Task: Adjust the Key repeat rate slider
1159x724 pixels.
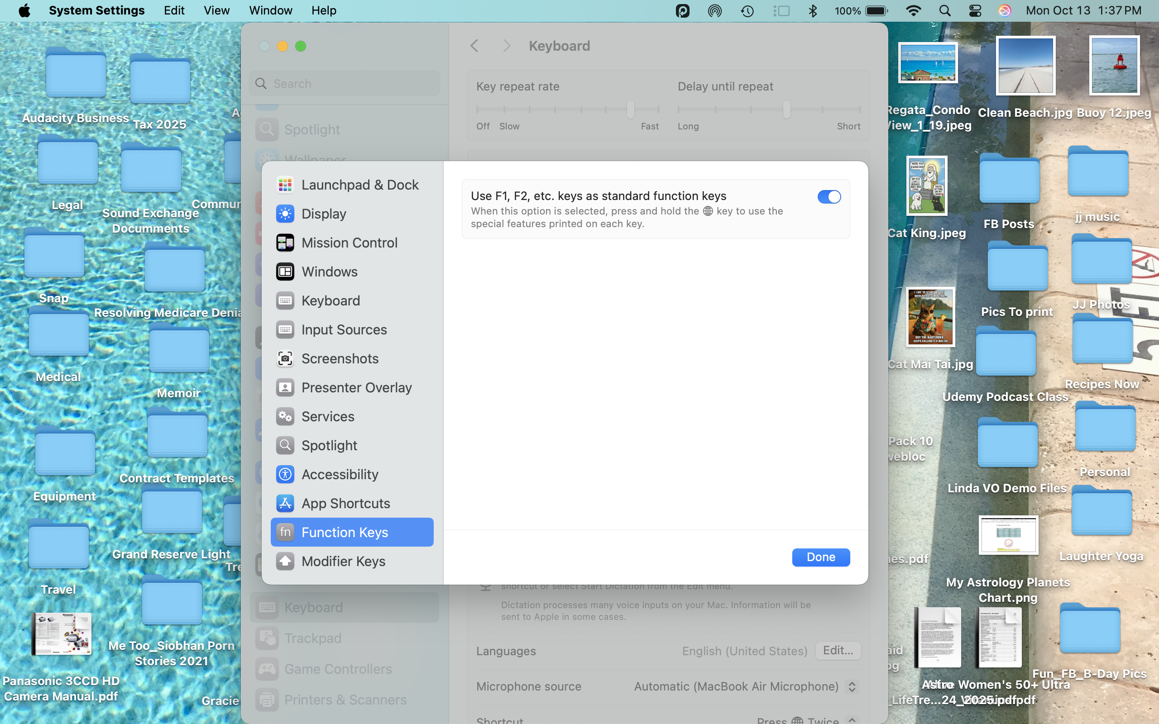Action: 630,110
